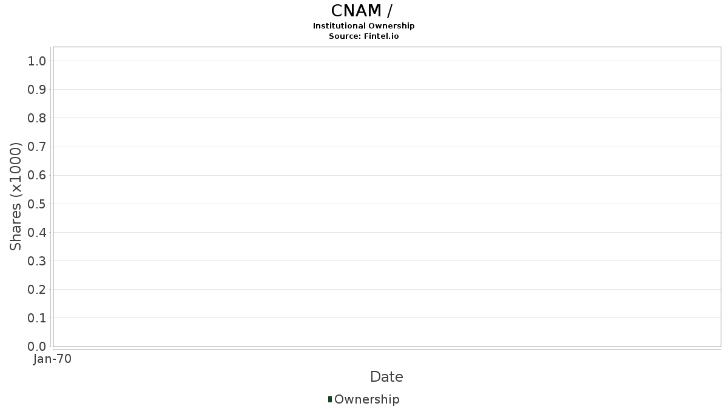Click the 'Jan-70' x-axis tick label
The image size is (728, 409).
[x=53, y=359]
